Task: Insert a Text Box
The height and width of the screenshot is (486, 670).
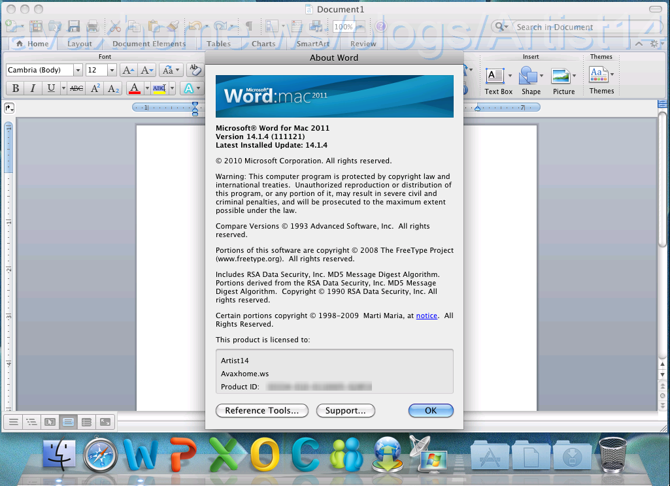Action: tap(498, 81)
